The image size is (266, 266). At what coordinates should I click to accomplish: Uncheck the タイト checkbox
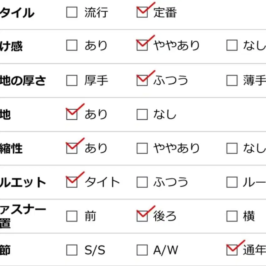[72, 182]
